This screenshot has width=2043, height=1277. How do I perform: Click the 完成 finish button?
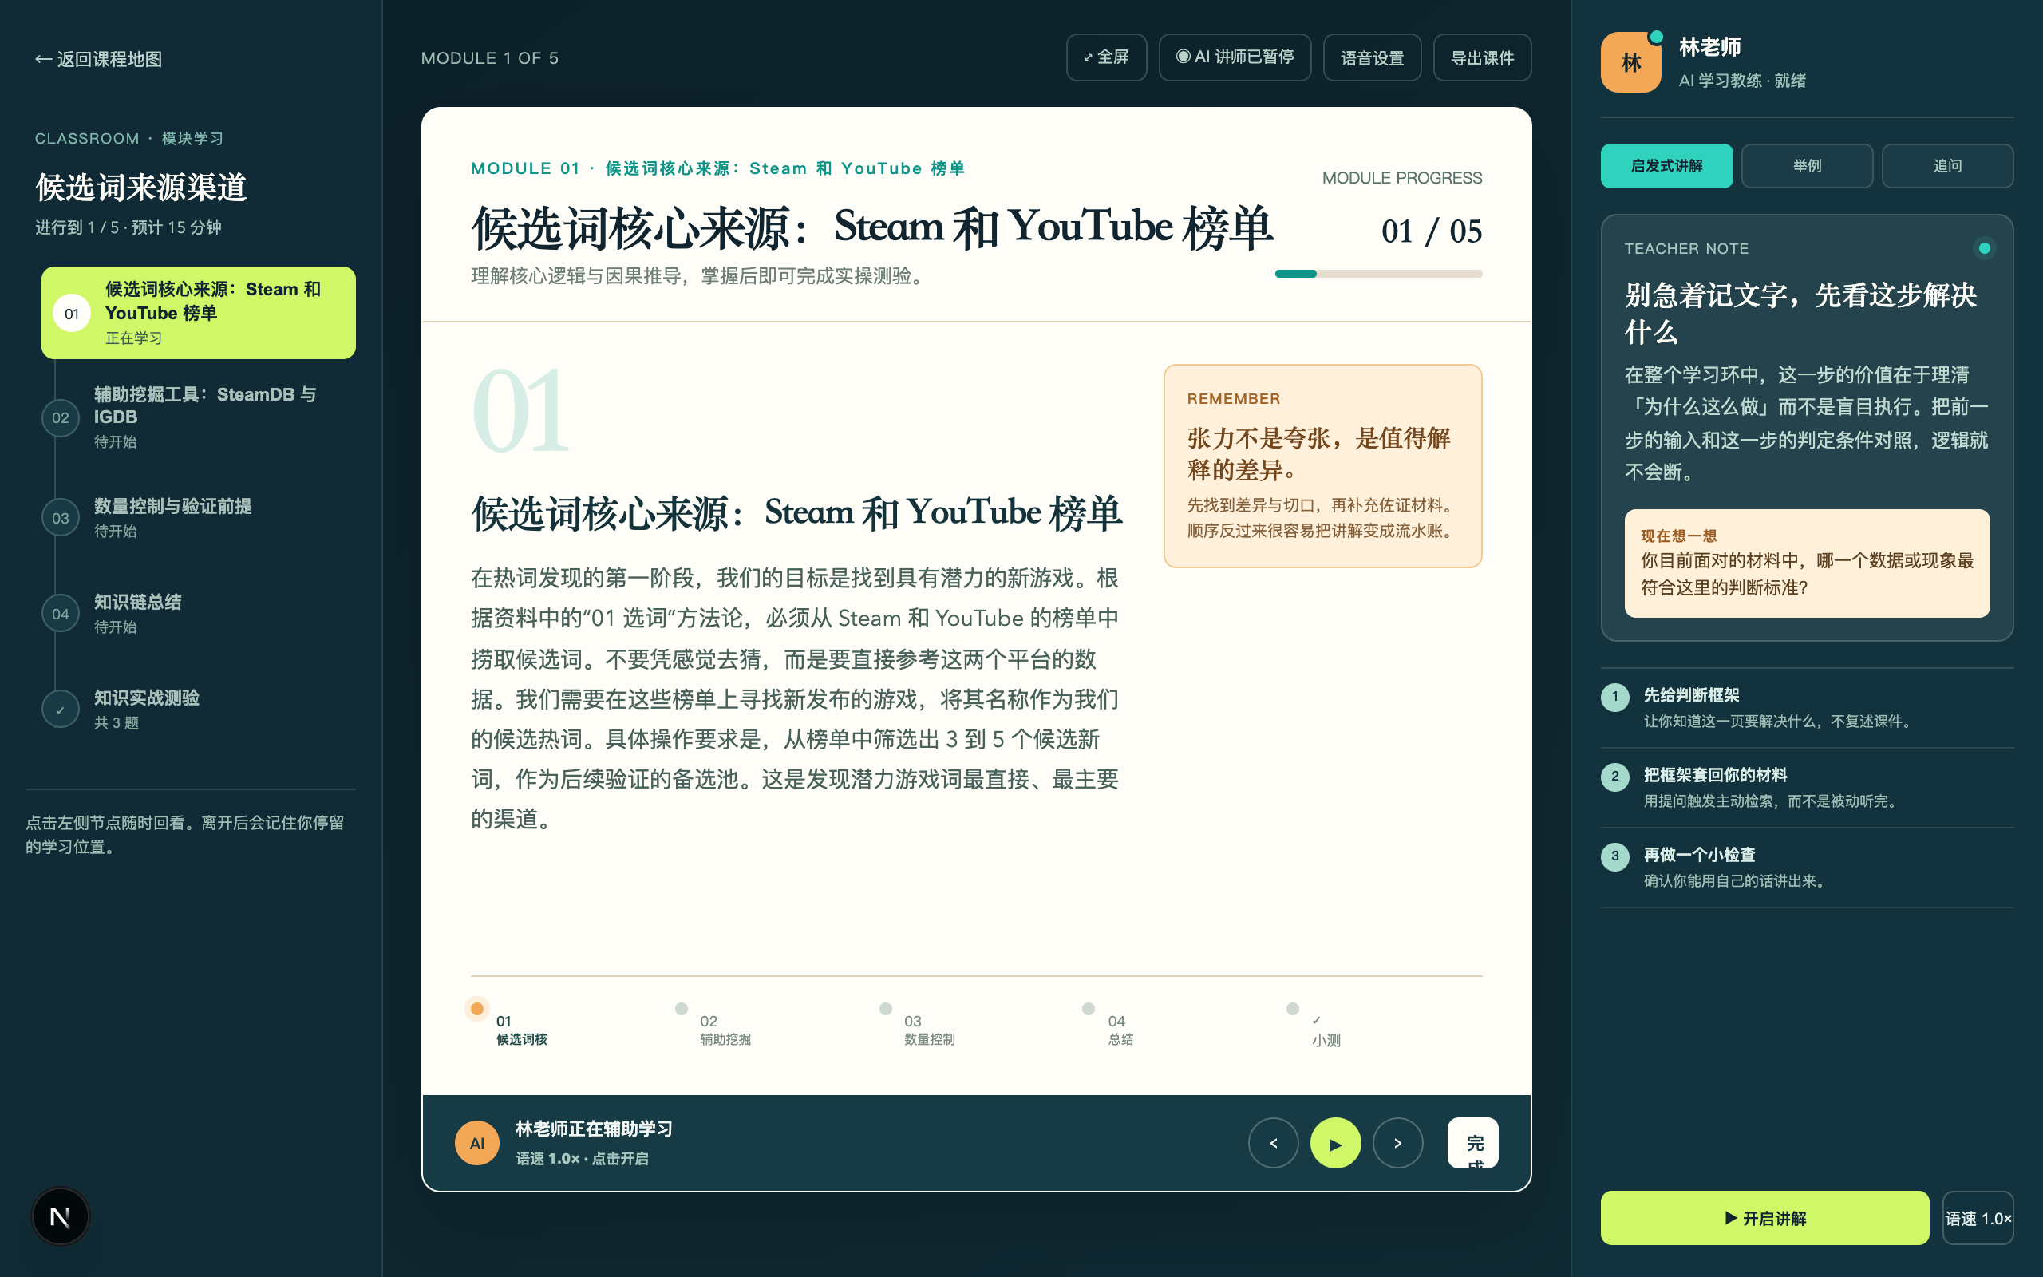[x=1473, y=1143]
